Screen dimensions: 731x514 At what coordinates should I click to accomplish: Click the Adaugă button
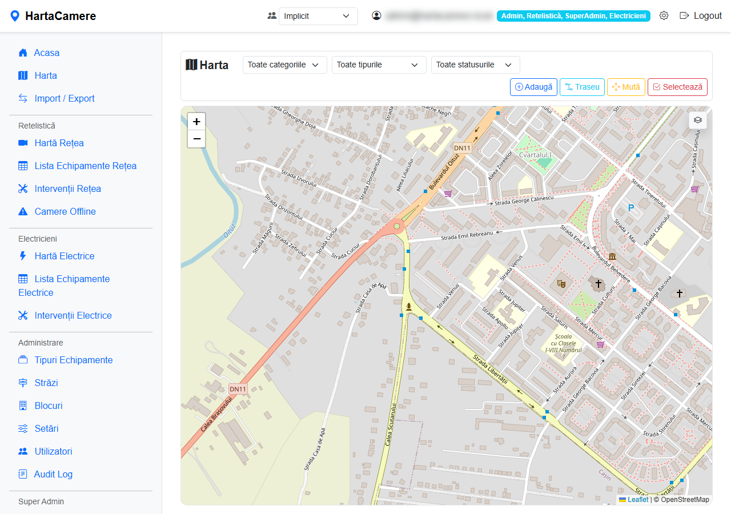coord(534,87)
